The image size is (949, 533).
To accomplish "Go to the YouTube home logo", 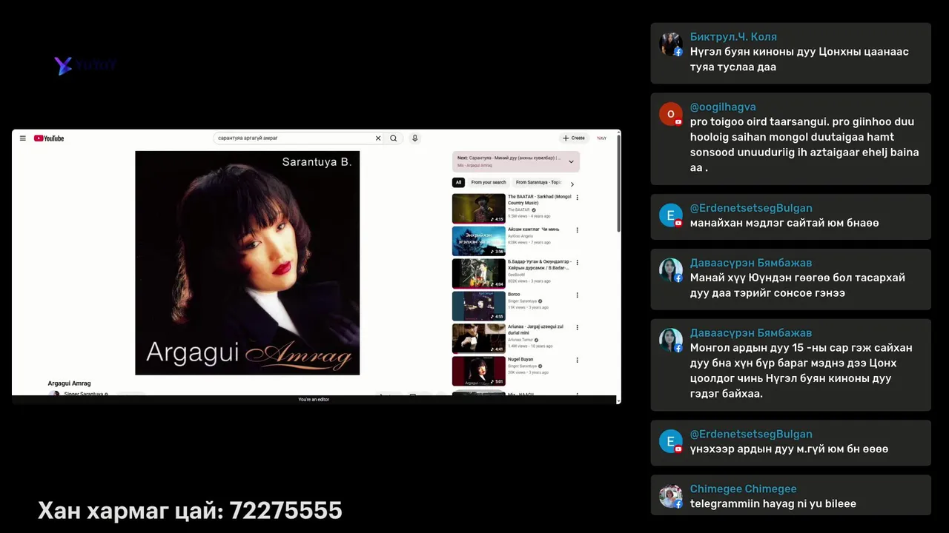I will pyautogui.click(x=49, y=138).
